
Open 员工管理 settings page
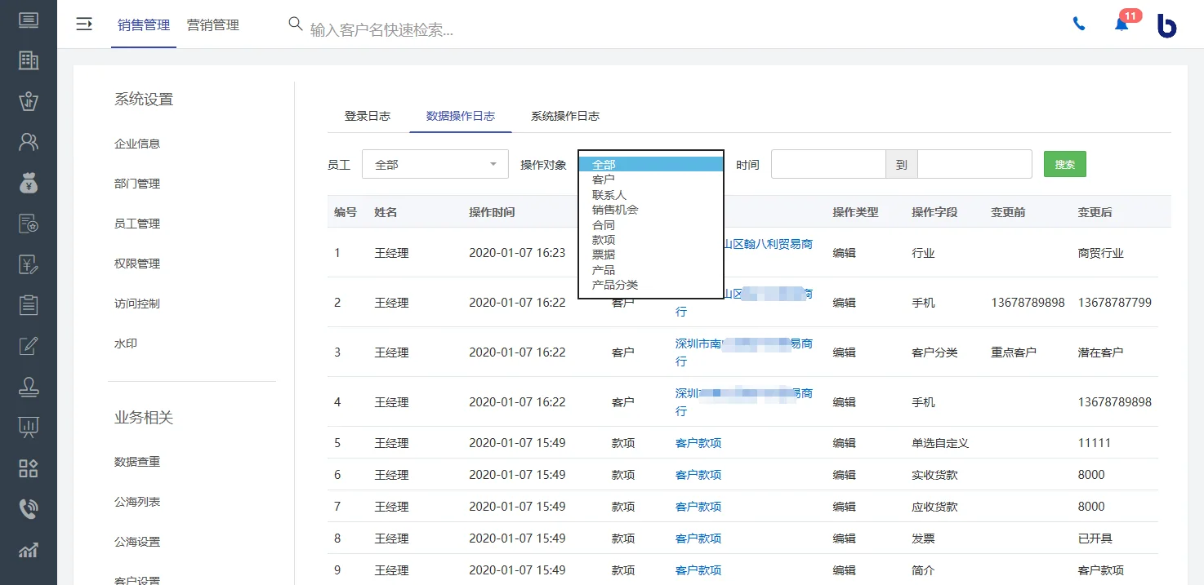137,224
